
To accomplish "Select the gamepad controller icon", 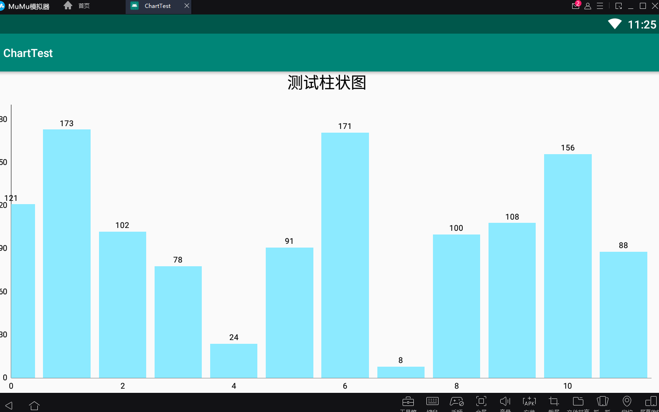I will (457, 402).
